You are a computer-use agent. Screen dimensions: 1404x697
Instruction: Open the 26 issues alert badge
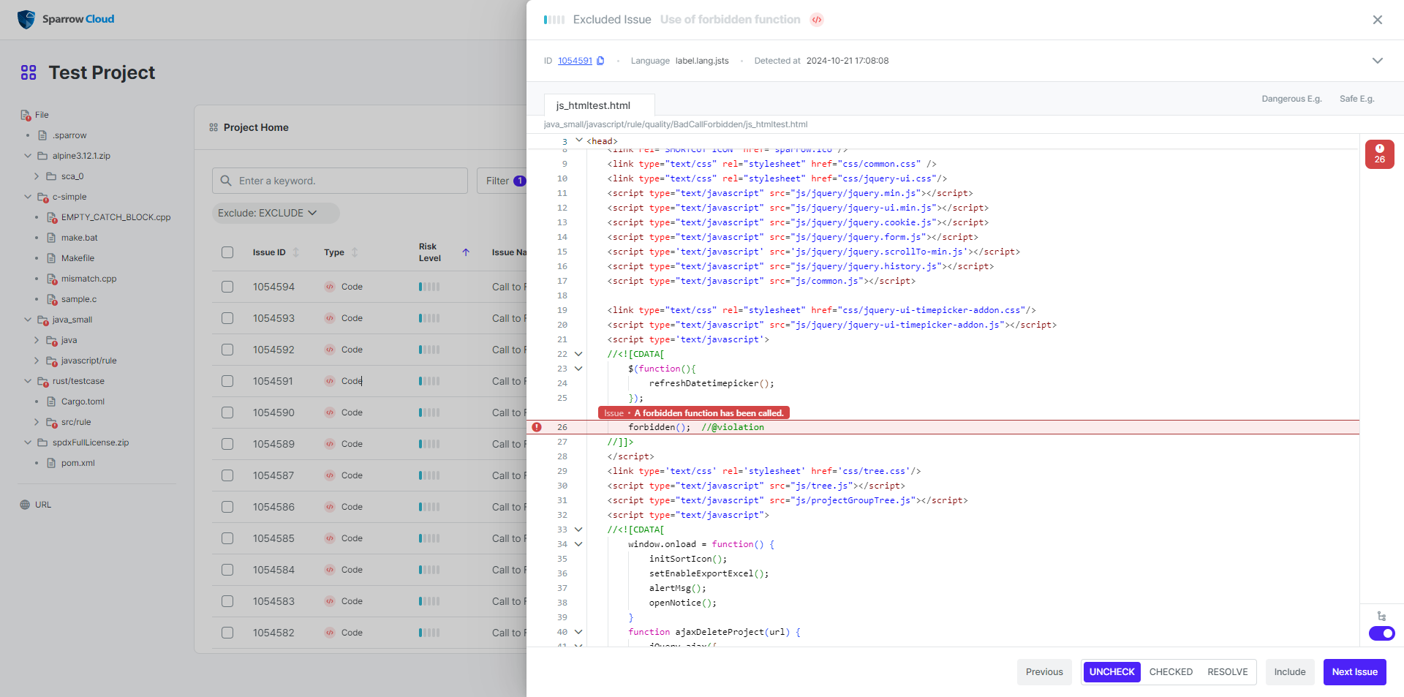1379,154
